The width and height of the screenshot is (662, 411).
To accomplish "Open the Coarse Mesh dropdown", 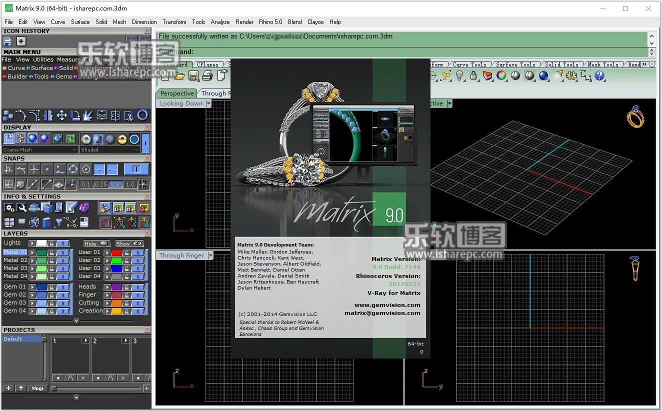I will pos(40,149).
